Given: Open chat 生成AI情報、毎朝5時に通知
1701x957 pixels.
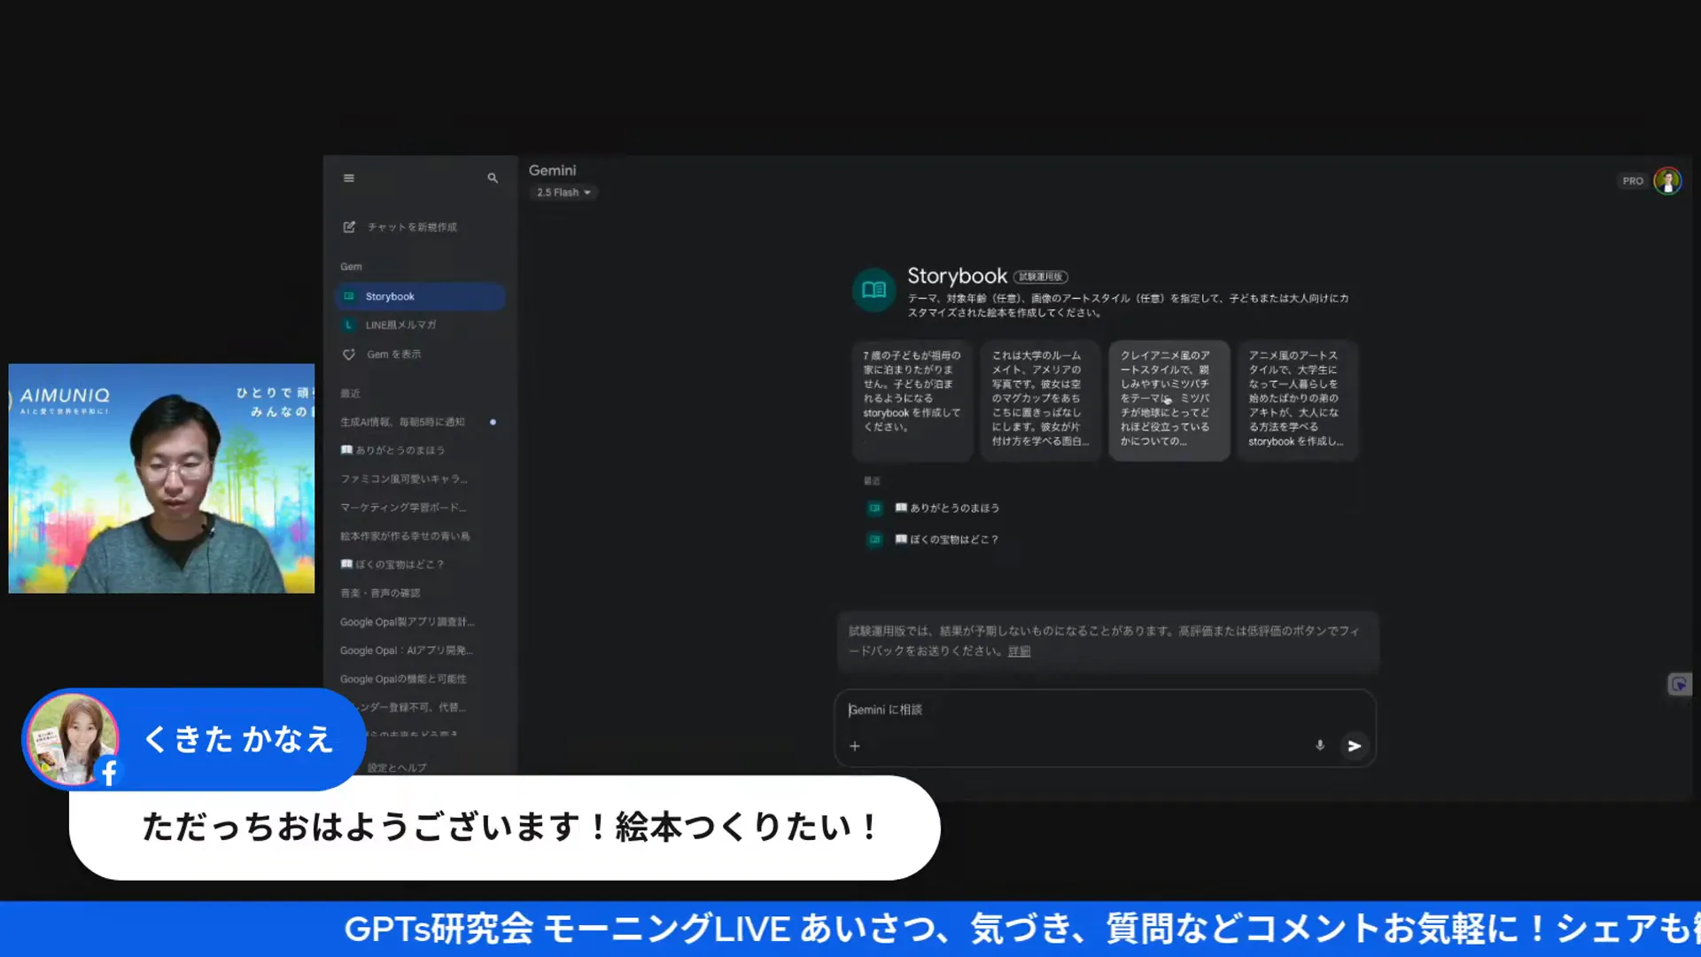Looking at the screenshot, I should tap(402, 422).
